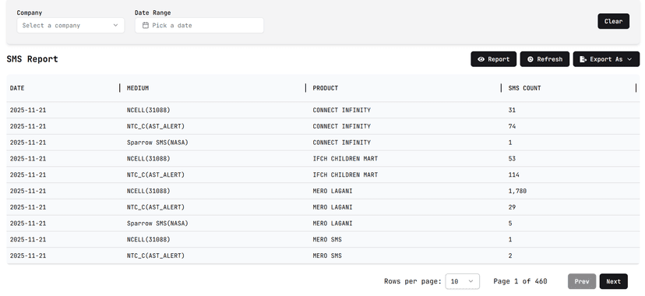Click the Report button

pos(493,59)
